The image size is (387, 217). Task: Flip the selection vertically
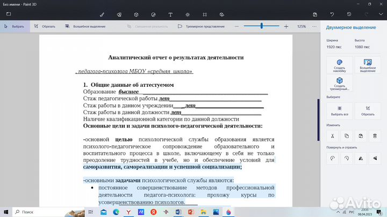click(375, 158)
